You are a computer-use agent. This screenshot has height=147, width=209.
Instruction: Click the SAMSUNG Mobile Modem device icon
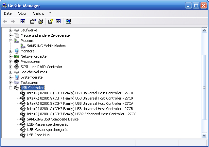[x=23, y=46]
